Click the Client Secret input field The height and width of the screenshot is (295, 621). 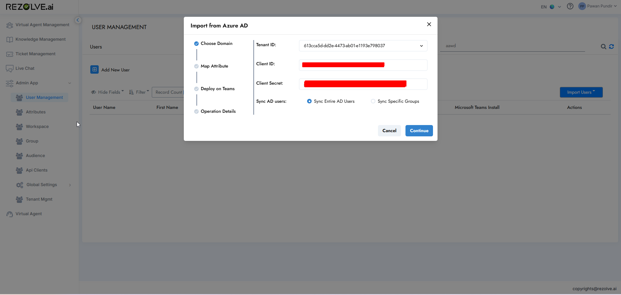(x=363, y=84)
